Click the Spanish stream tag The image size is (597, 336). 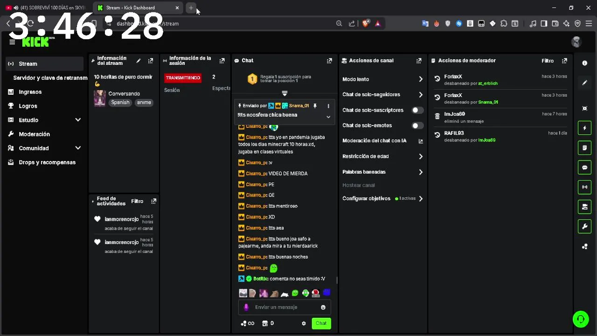(120, 102)
